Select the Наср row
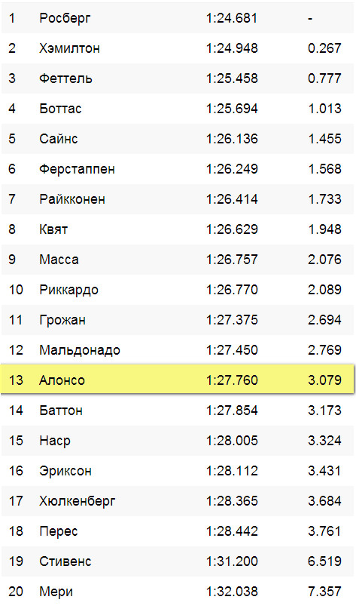 tap(178, 441)
